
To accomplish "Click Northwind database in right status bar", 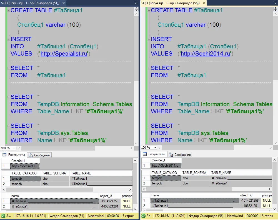I will tap(235, 216).
